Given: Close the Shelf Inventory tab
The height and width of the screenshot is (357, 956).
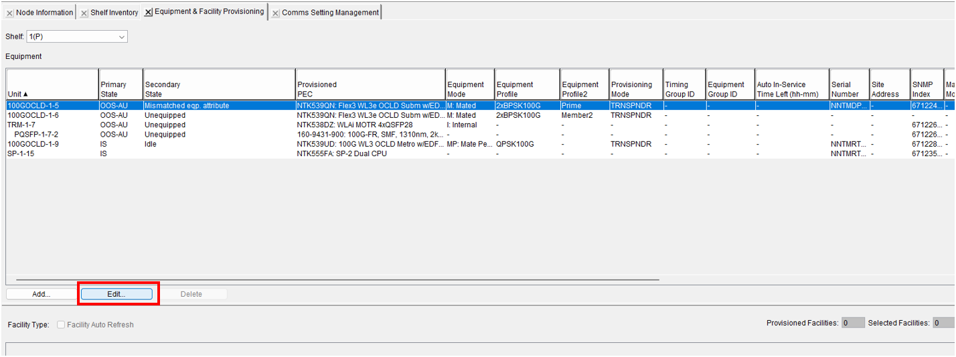Looking at the screenshot, I should [84, 13].
